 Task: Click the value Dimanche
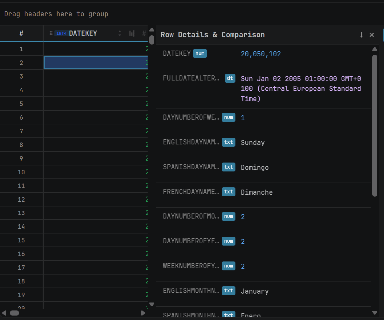(257, 192)
